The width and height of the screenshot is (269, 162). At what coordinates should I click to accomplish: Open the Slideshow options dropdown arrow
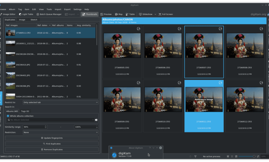155,14
